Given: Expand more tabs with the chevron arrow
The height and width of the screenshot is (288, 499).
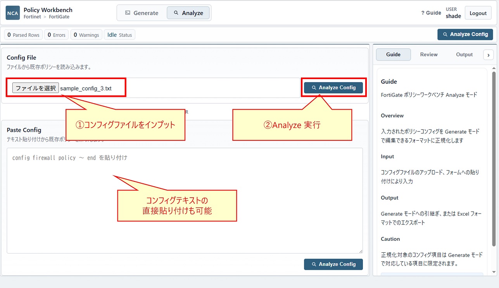Looking at the screenshot, I should point(488,55).
